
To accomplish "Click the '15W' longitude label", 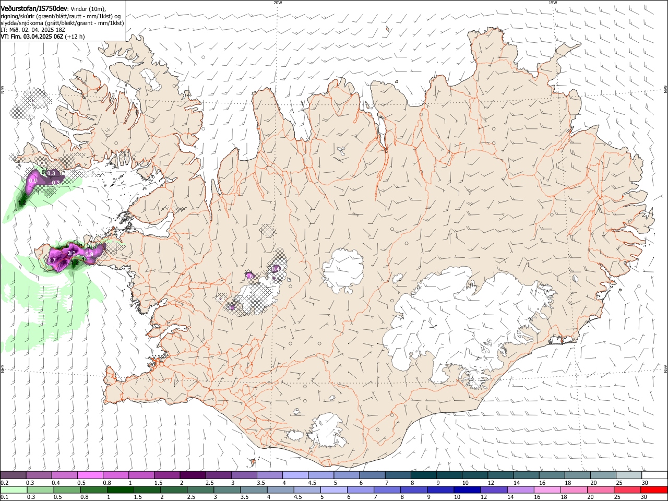I will (553, 3).
